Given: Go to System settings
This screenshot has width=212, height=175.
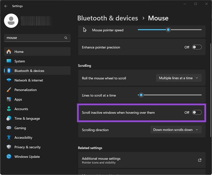Looking at the screenshot, I should pos(37,61).
